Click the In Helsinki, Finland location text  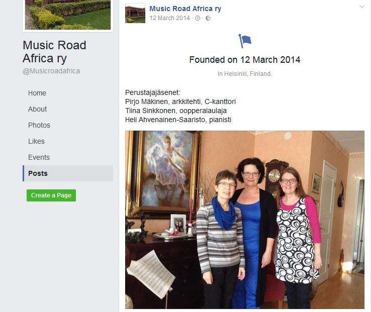(x=245, y=74)
